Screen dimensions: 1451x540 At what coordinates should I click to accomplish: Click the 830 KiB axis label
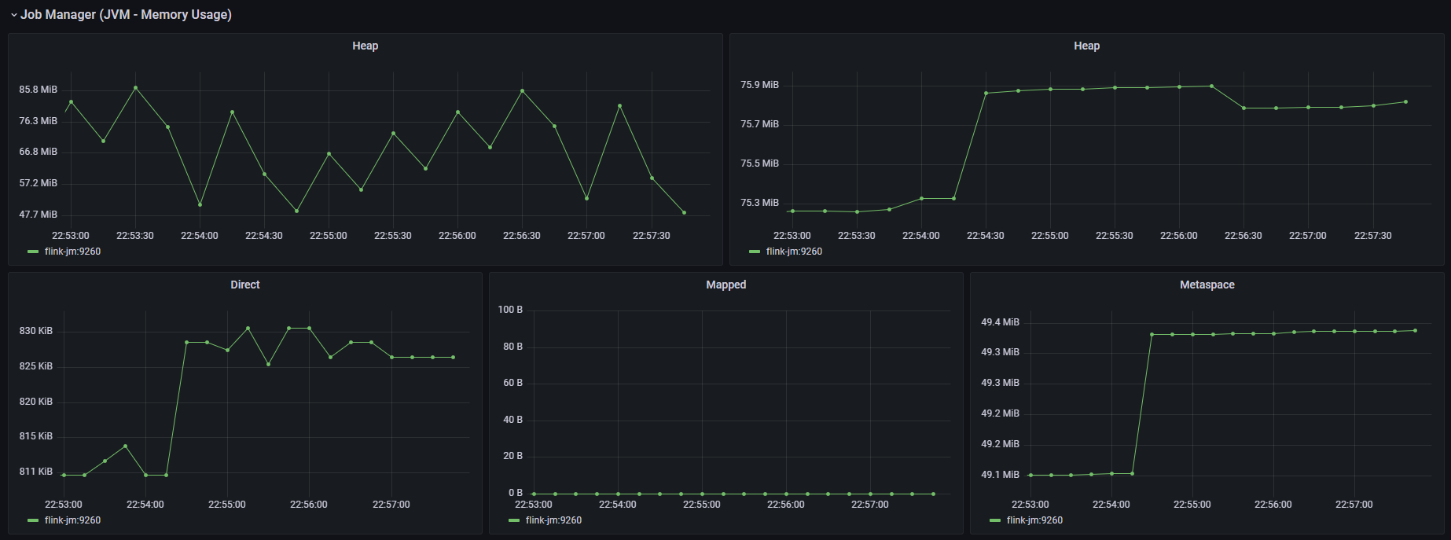pos(36,331)
